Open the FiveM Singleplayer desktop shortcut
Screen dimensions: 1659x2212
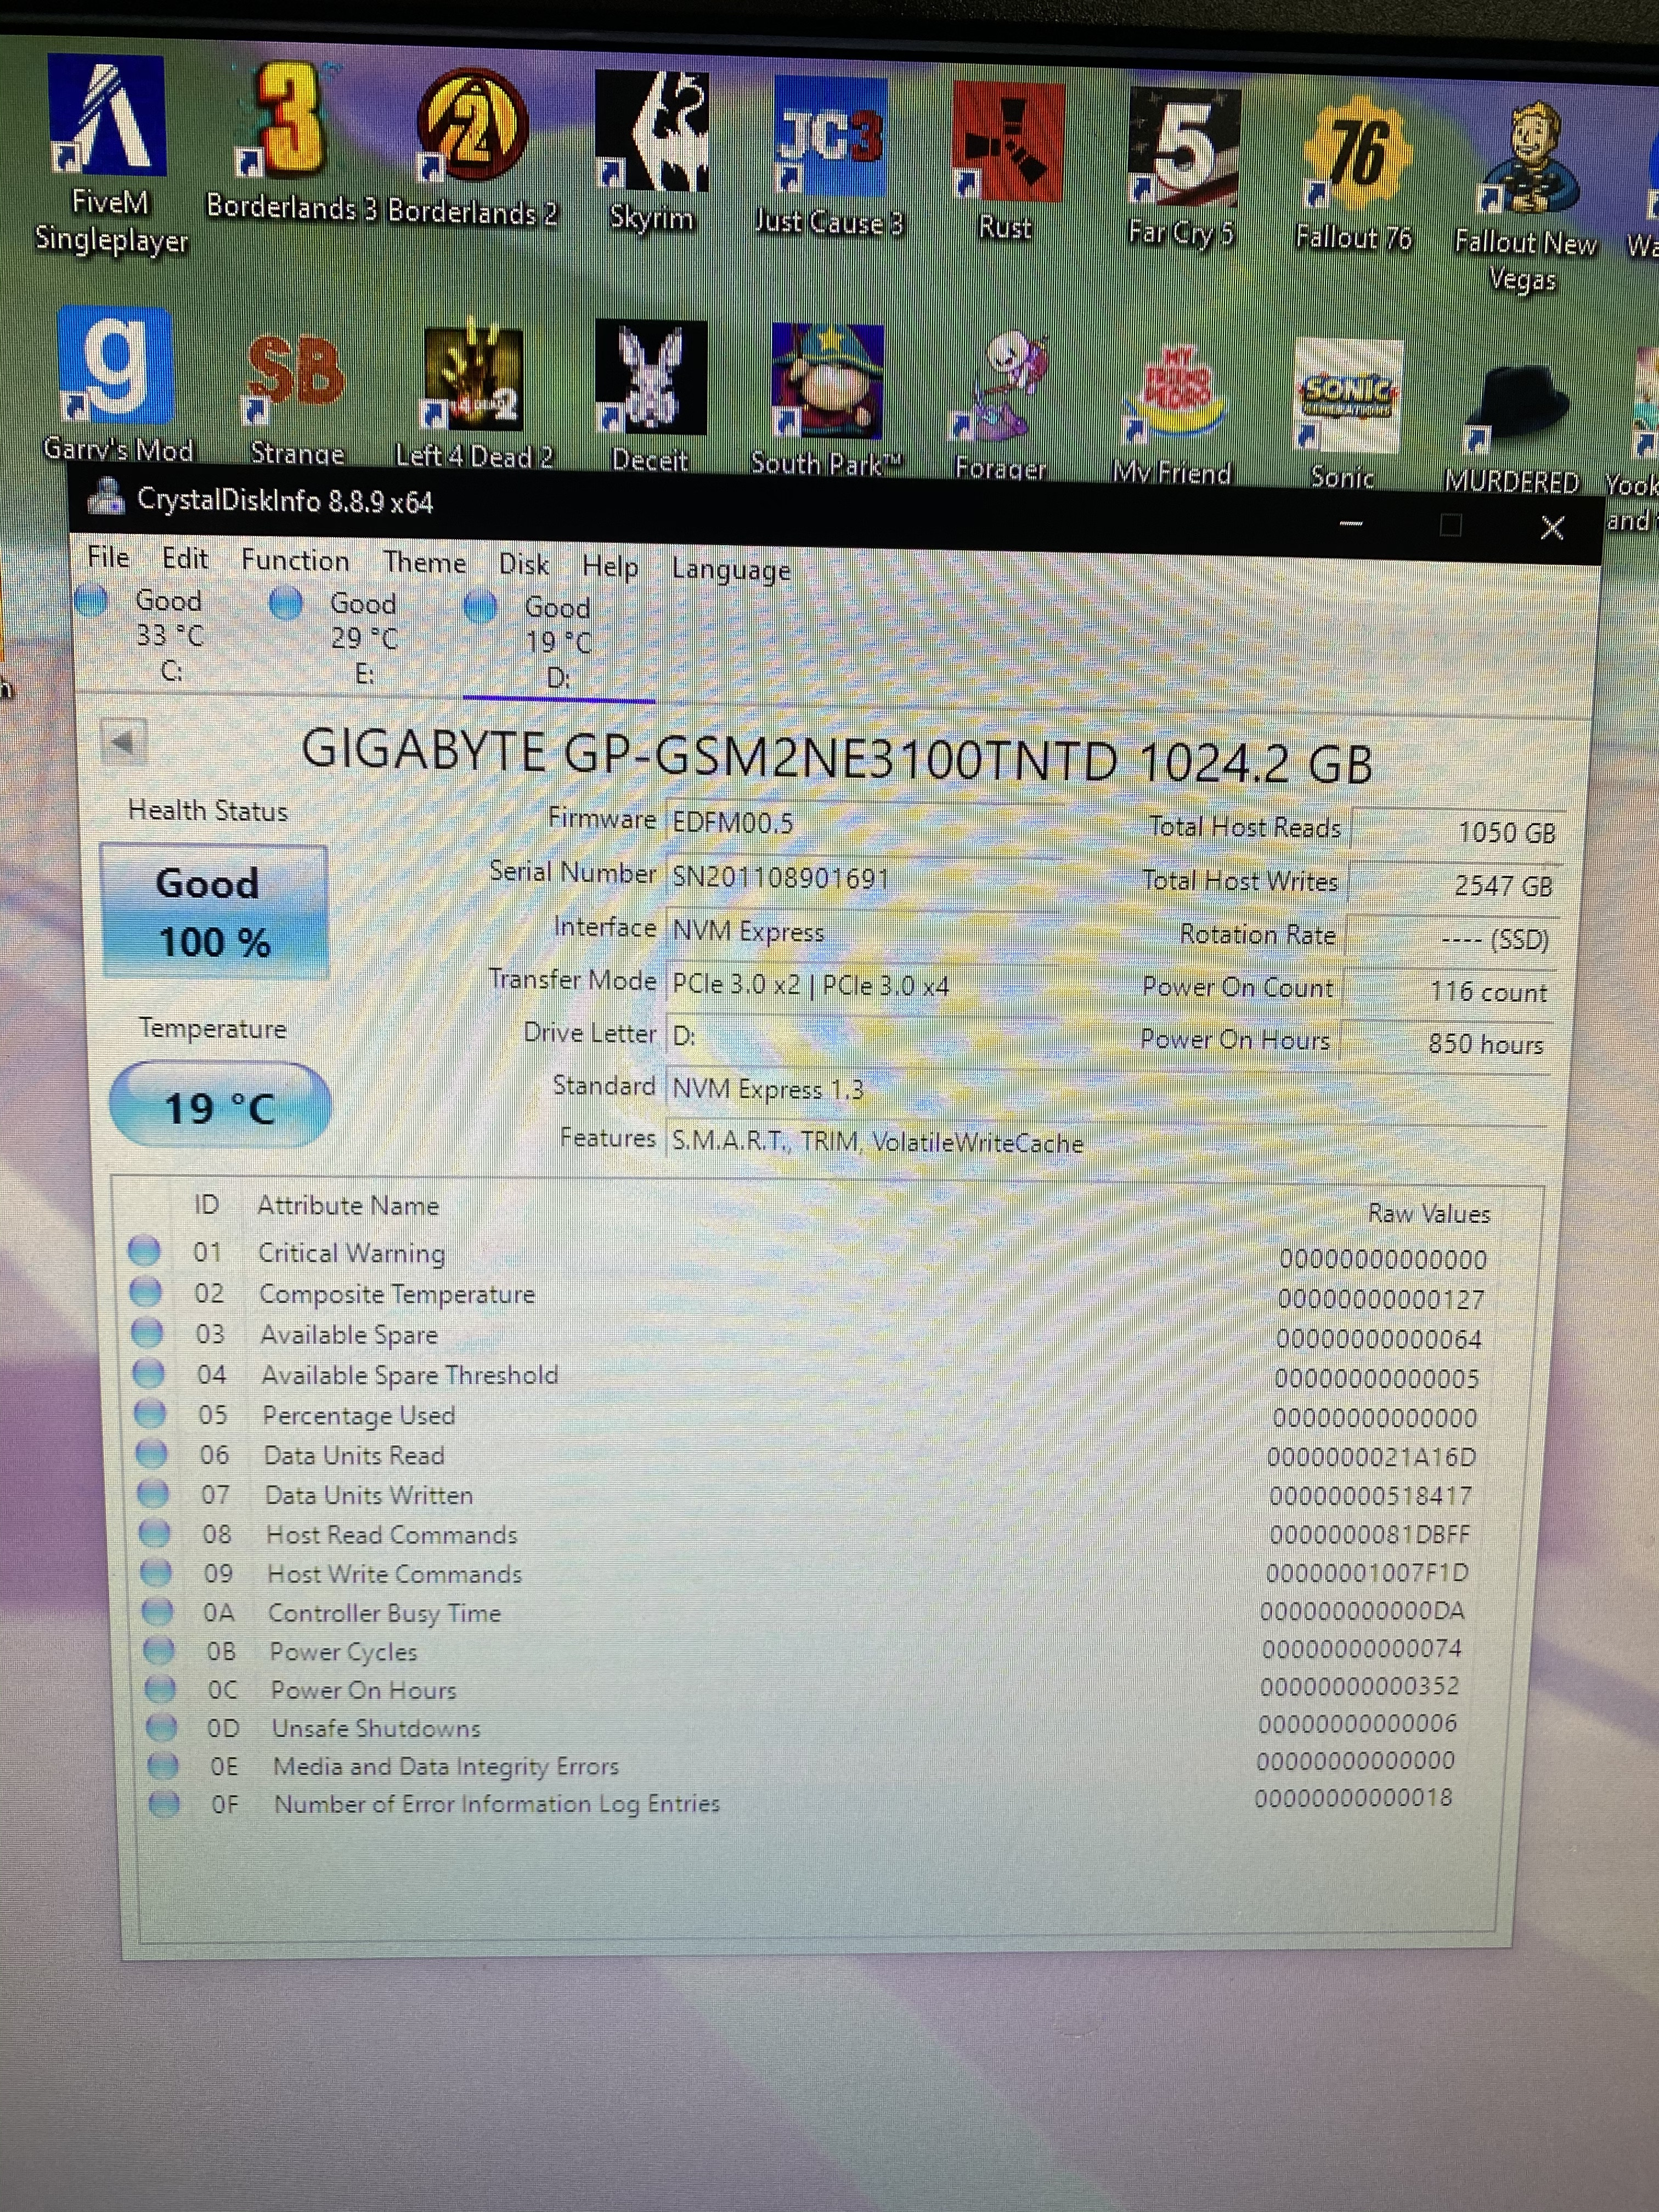[x=107, y=120]
